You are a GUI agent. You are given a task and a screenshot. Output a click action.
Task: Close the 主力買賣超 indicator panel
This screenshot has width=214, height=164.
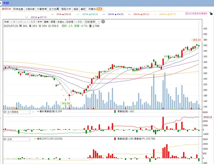(x=5, y=112)
